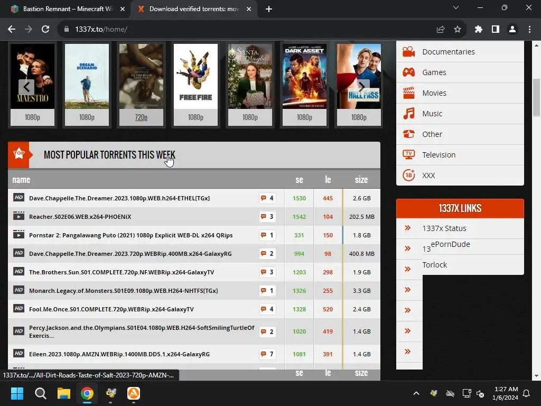This screenshot has width=541, height=406.
Task: Reload the page
Action: coord(45,30)
